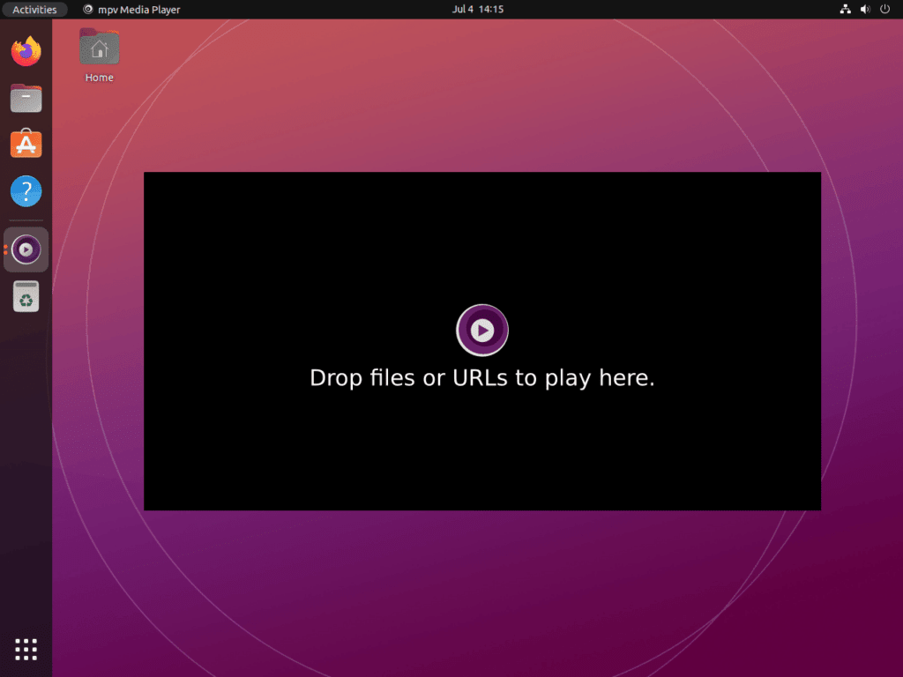Open the Help icon in the dock
Image resolution: width=903 pixels, height=677 pixels.
pyautogui.click(x=26, y=191)
